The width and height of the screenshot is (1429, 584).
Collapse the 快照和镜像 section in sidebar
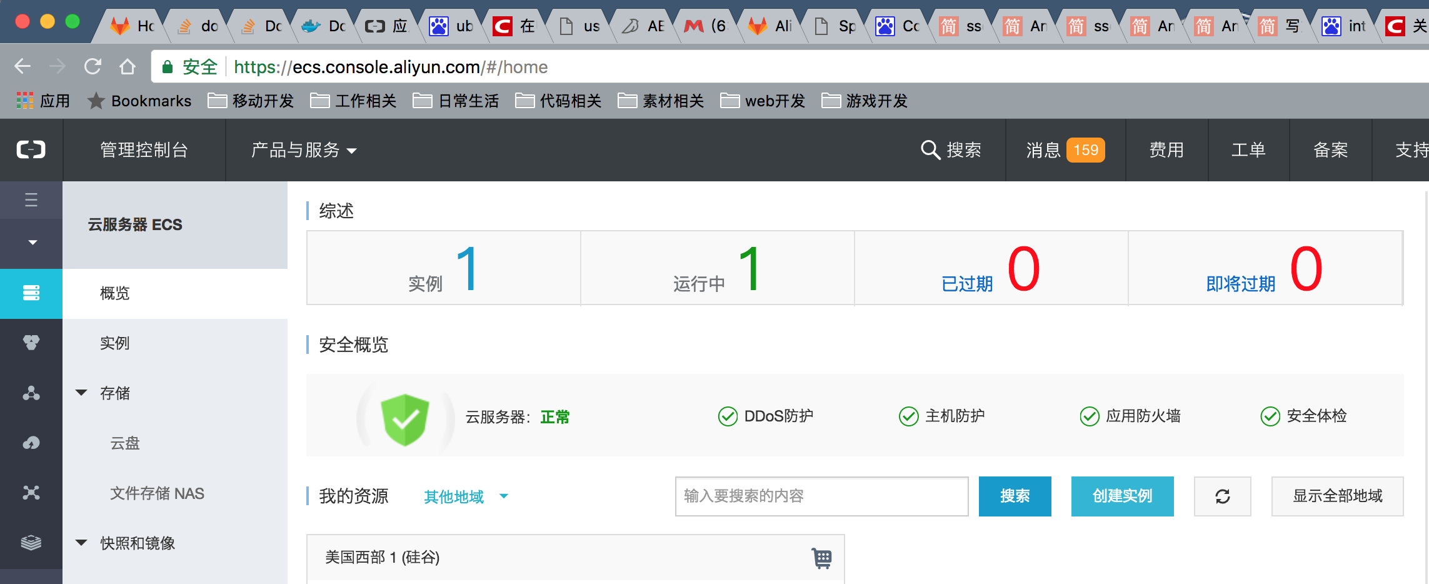point(81,543)
